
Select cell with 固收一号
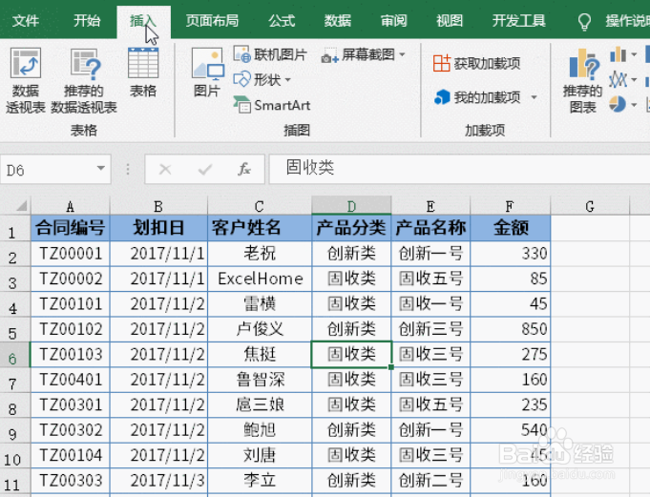(x=430, y=304)
